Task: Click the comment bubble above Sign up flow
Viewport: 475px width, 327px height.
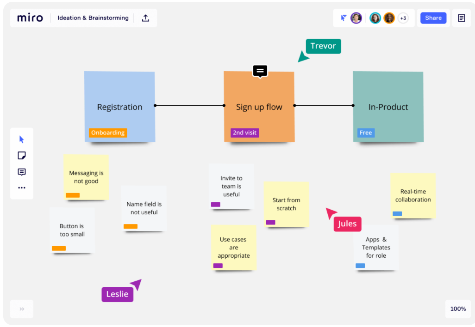Action: tap(260, 71)
